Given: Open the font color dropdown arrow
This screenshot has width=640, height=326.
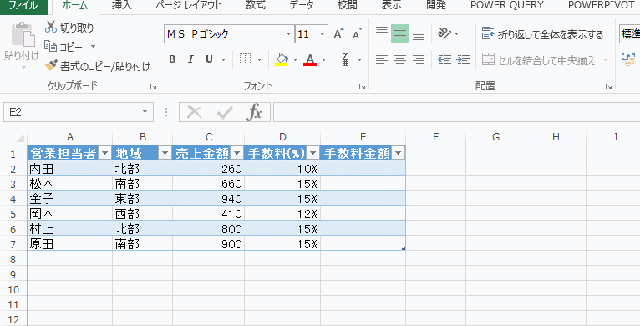Looking at the screenshot, I should tap(323, 60).
